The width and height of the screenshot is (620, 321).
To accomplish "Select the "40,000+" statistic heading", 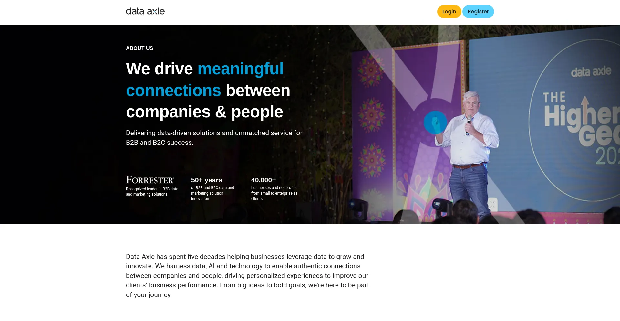I will (263, 180).
